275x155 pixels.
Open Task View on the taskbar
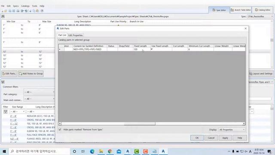click(83, 151)
